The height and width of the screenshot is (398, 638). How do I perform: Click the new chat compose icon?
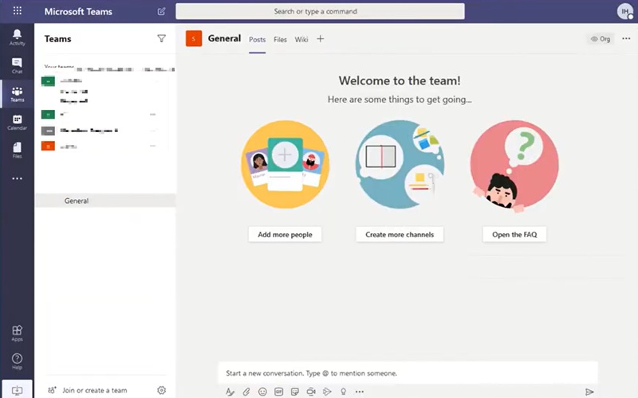click(x=162, y=11)
